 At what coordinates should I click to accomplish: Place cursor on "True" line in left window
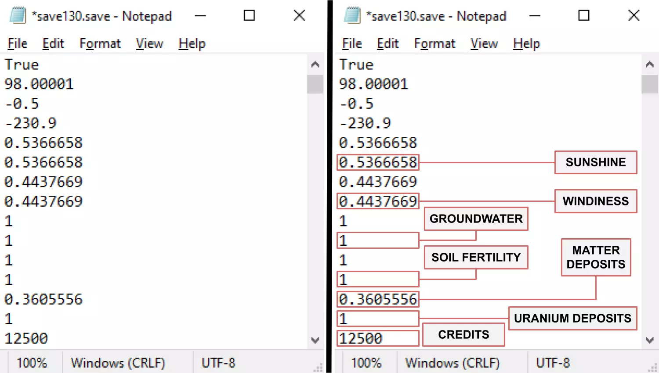[x=22, y=65]
